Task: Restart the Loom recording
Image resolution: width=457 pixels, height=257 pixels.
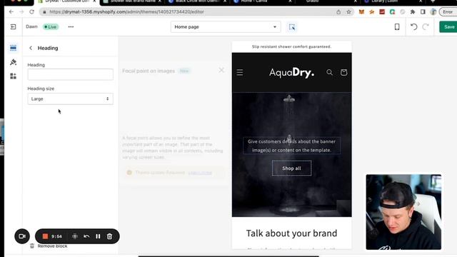Action: (86, 236)
